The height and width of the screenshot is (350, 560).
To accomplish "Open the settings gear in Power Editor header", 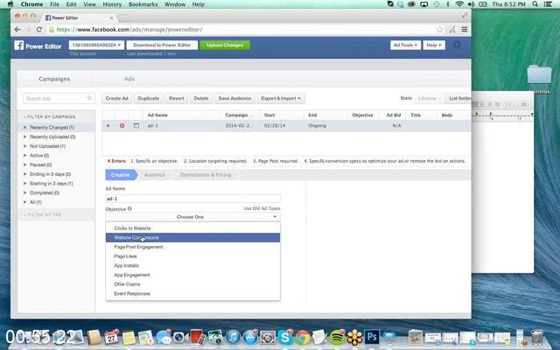I will point(457,45).
